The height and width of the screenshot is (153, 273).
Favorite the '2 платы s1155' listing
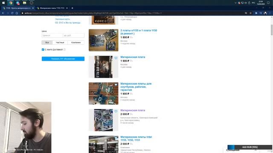pyautogui.click(x=116, y=31)
